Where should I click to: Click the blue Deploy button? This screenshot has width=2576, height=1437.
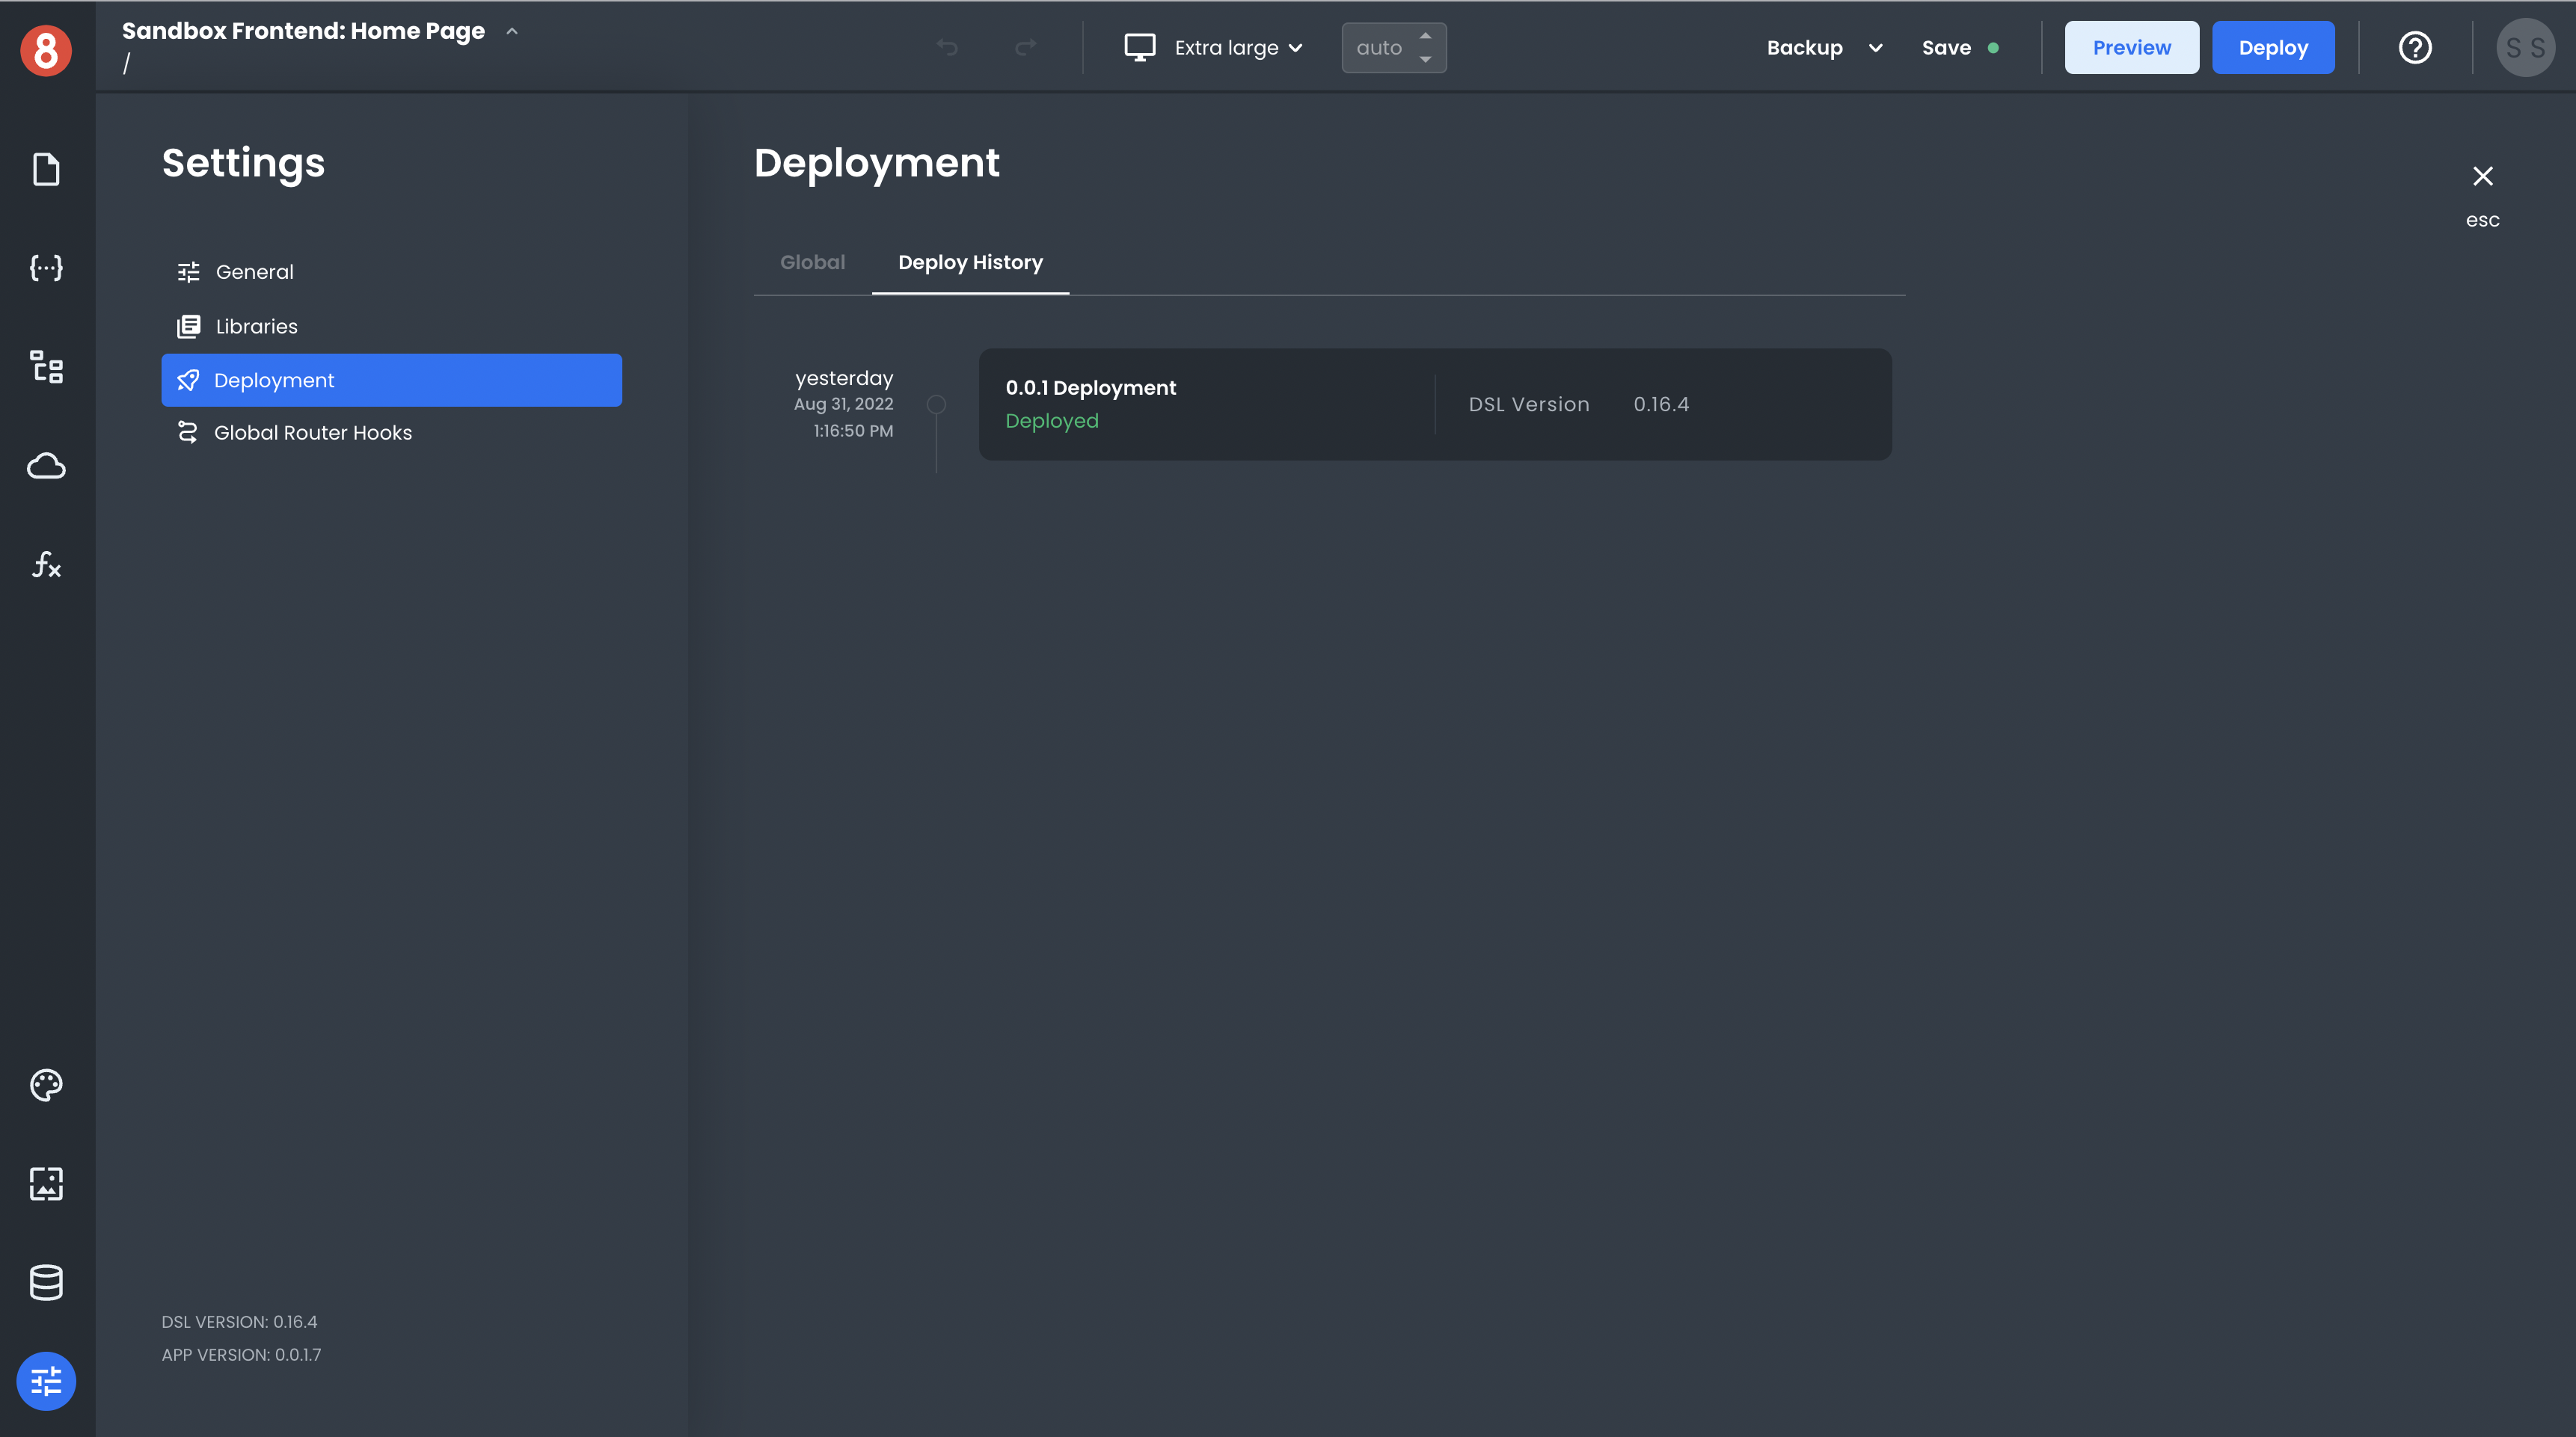[x=2272, y=47]
